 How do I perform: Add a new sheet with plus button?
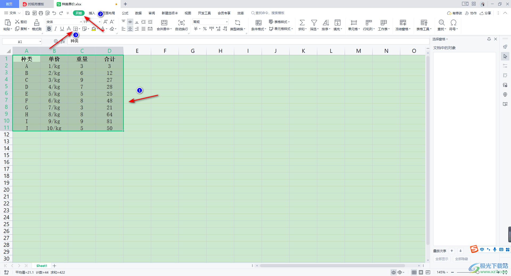tap(54, 266)
